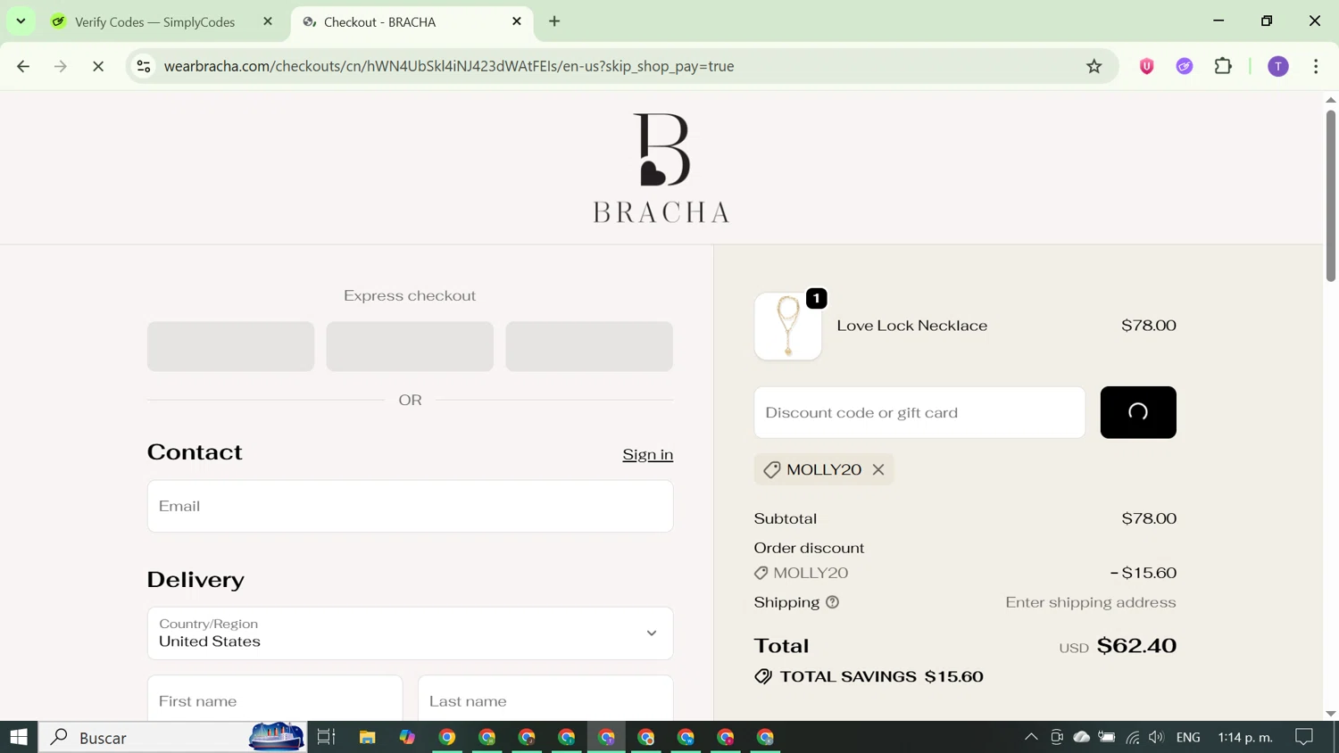1339x753 pixels.
Task: Click the Love Lock Necklace thumbnail
Action: coord(788,326)
